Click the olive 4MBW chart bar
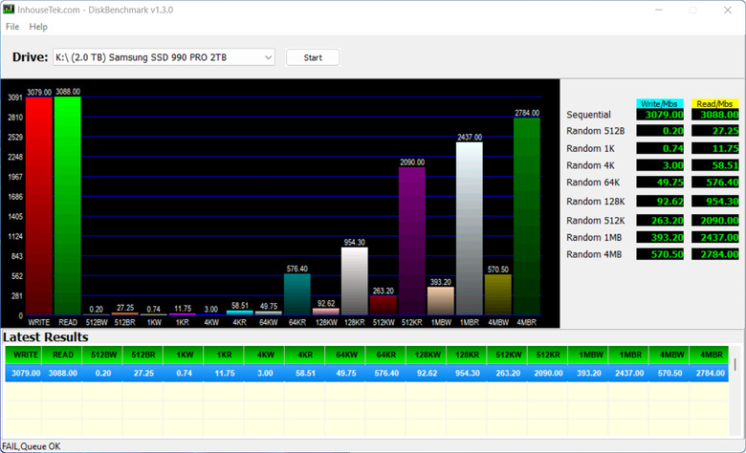The image size is (746, 453). click(498, 294)
